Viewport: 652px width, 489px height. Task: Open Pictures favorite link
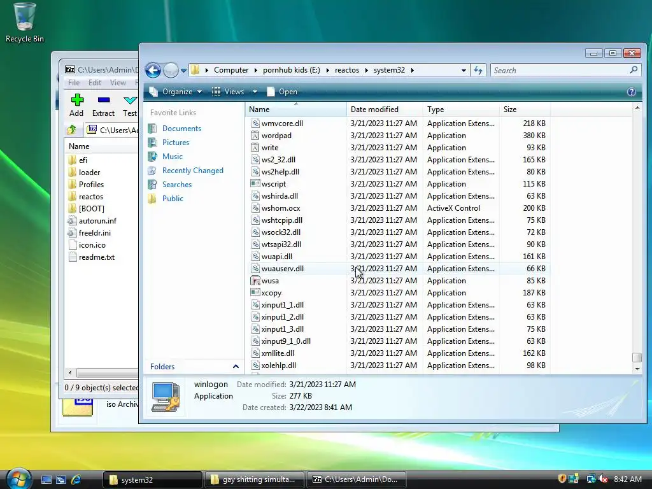(176, 142)
